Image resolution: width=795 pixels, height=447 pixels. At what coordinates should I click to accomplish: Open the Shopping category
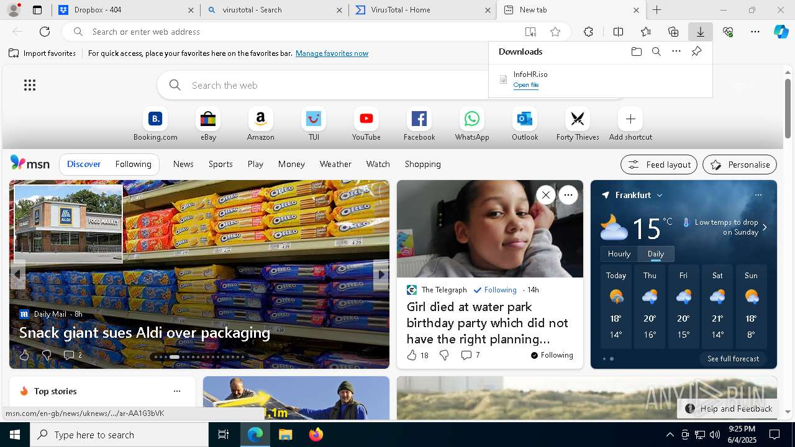422,165
